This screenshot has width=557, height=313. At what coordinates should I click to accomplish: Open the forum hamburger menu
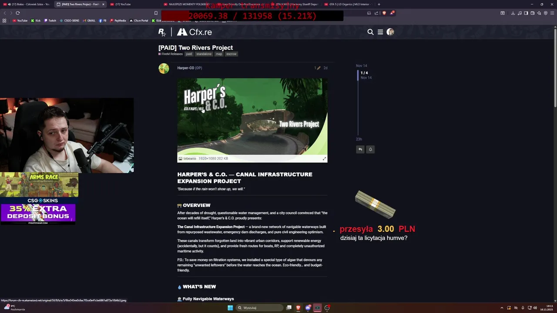tap(380, 32)
